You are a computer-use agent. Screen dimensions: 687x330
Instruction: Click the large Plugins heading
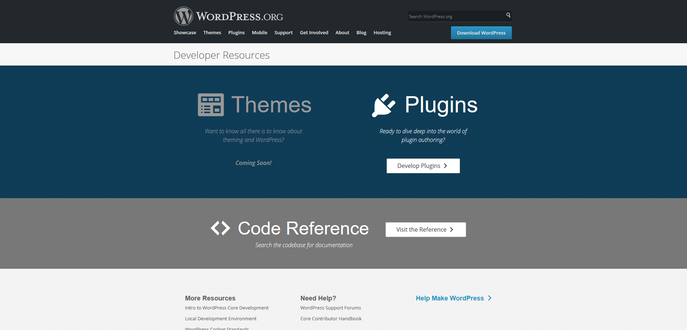pos(441,105)
